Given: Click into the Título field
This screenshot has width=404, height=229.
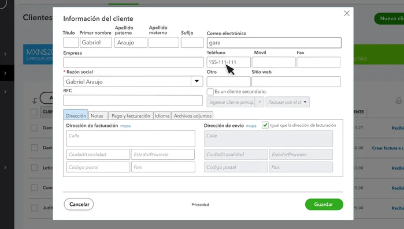Looking at the screenshot, I should pyautogui.click(x=71, y=43).
